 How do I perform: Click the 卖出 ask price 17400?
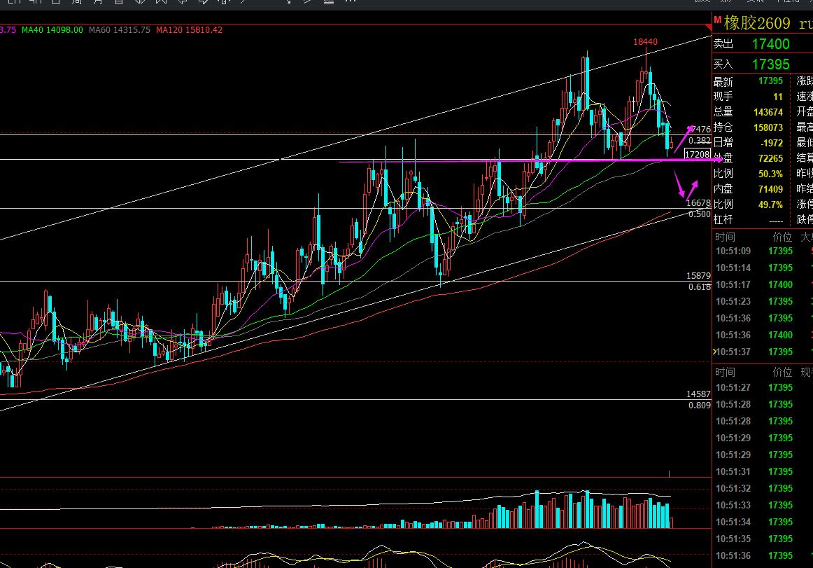pos(770,44)
